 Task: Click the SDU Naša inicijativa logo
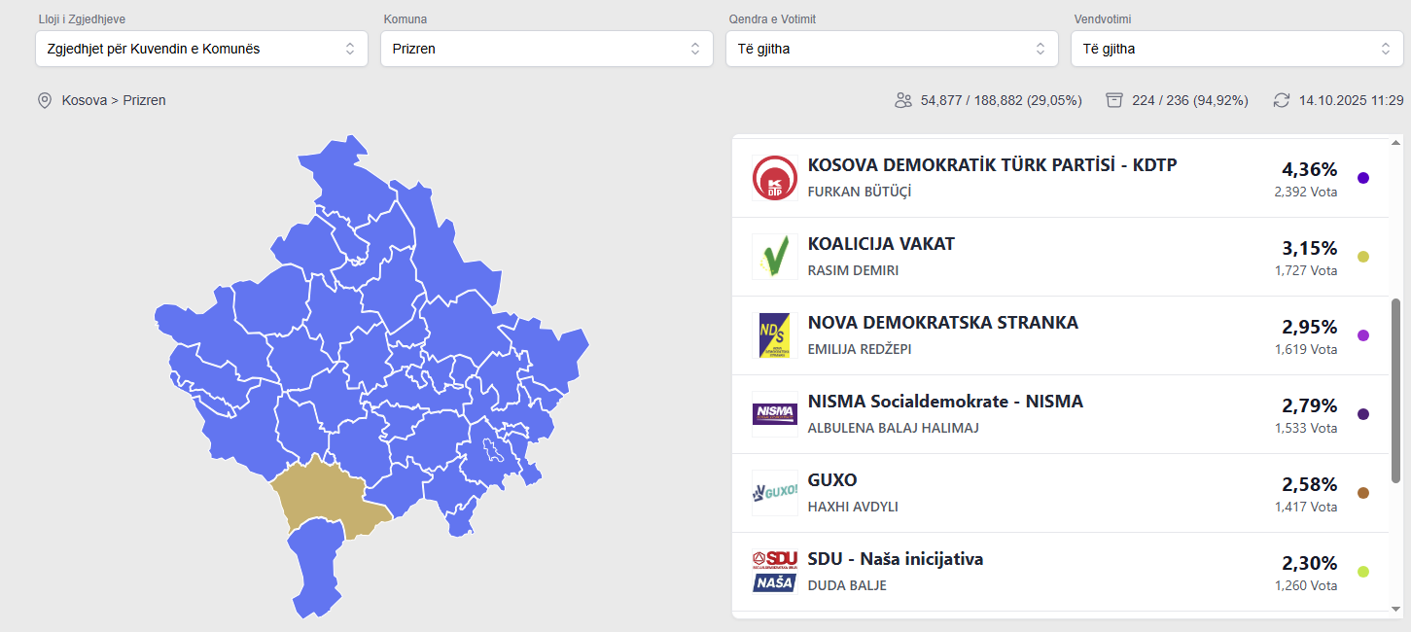pos(775,572)
